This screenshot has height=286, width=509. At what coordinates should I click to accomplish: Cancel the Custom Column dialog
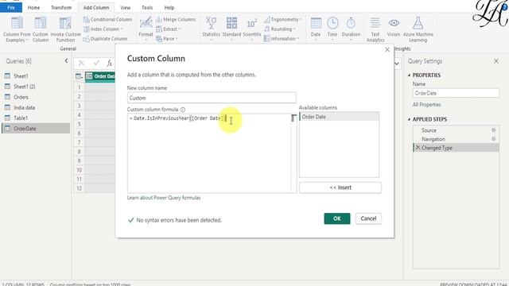368,218
